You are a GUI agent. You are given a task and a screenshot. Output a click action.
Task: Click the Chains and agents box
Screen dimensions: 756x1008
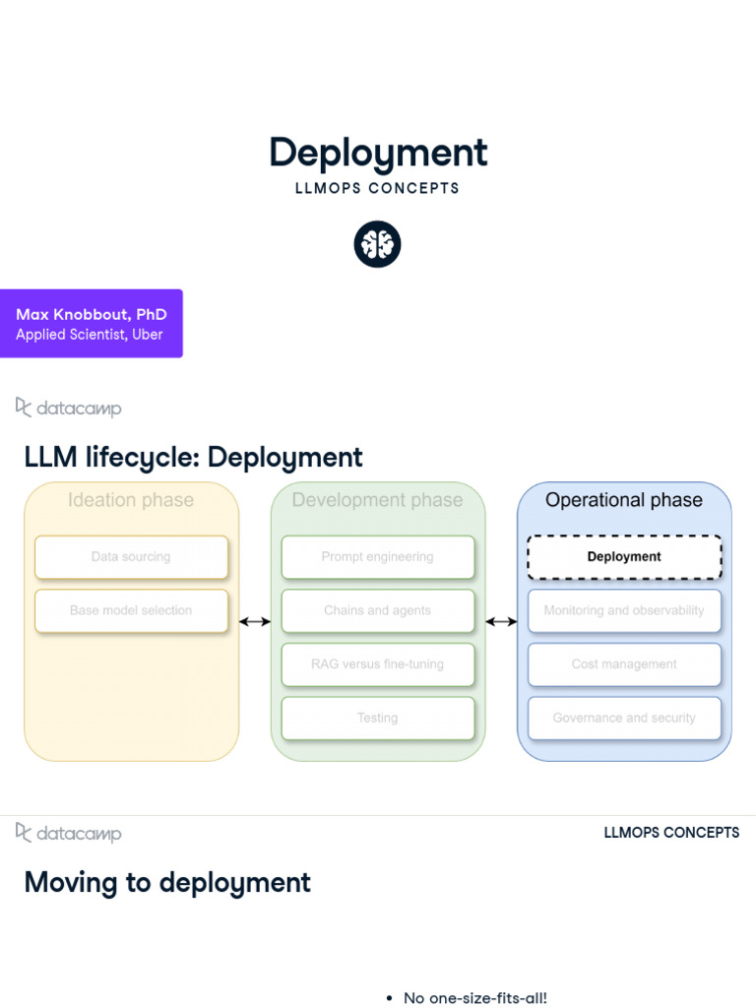378,610
